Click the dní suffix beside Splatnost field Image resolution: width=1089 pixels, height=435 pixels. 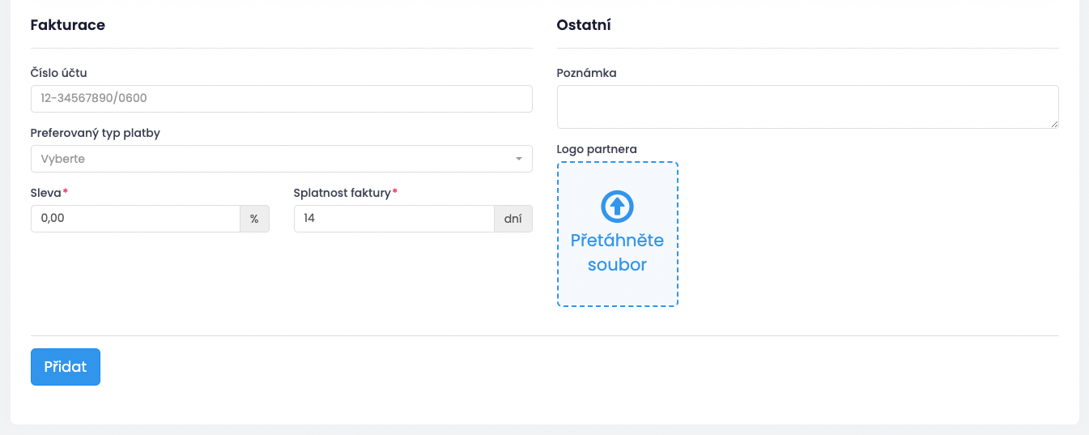513,219
